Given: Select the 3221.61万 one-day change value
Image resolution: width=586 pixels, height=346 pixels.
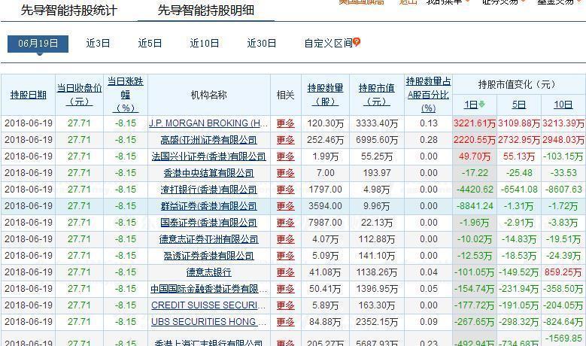Looking at the screenshot, I should (475, 123).
